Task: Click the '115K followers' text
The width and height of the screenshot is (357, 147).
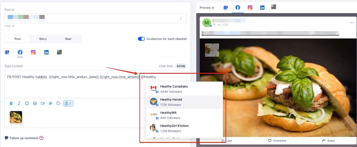Action: pyautogui.click(x=171, y=105)
